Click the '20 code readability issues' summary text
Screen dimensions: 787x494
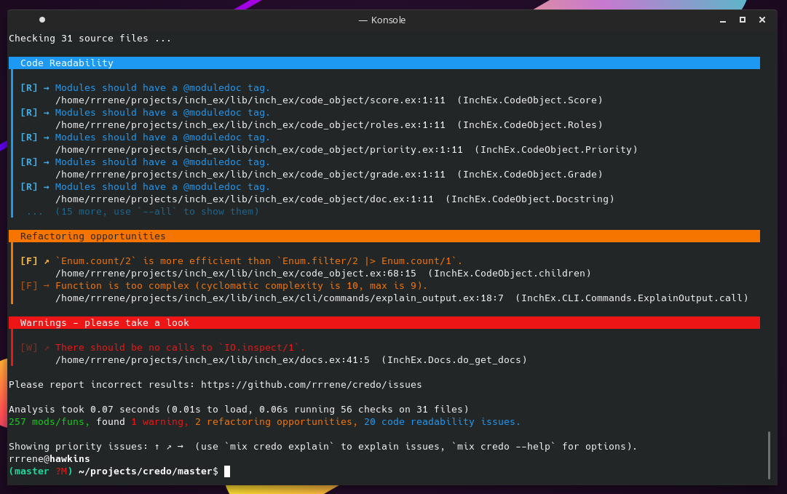(442, 422)
